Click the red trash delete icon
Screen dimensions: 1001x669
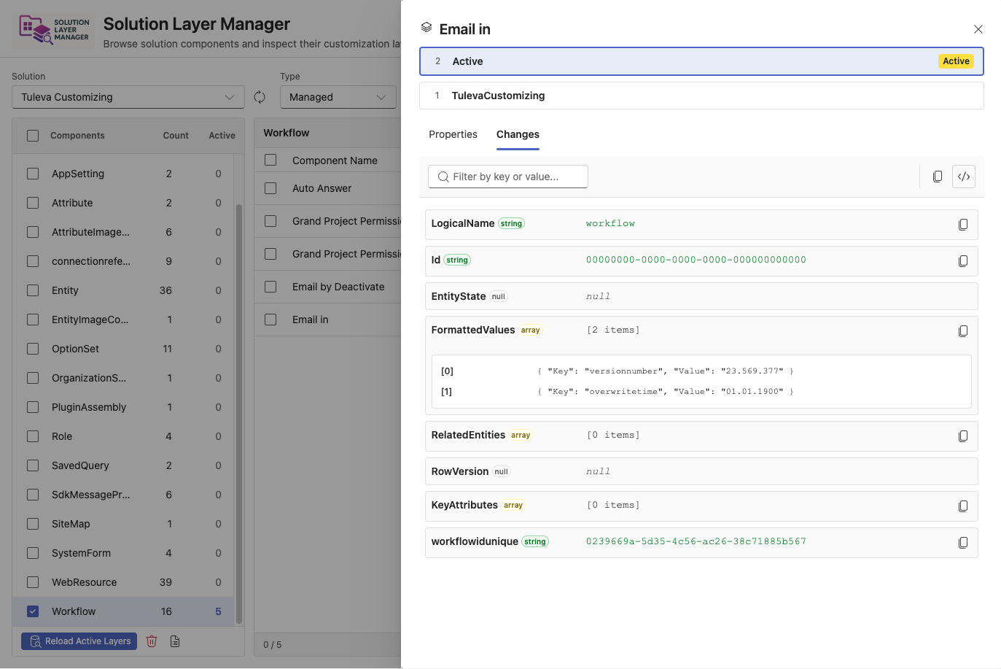(x=152, y=641)
